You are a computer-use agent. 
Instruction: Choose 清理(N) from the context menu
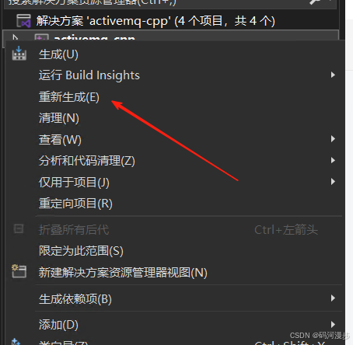tap(59, 118)
